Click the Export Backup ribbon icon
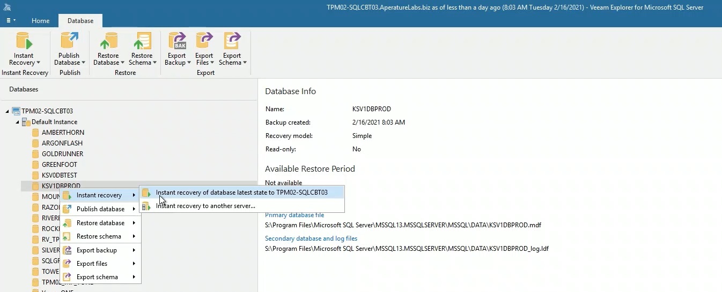 coord(176,42)
